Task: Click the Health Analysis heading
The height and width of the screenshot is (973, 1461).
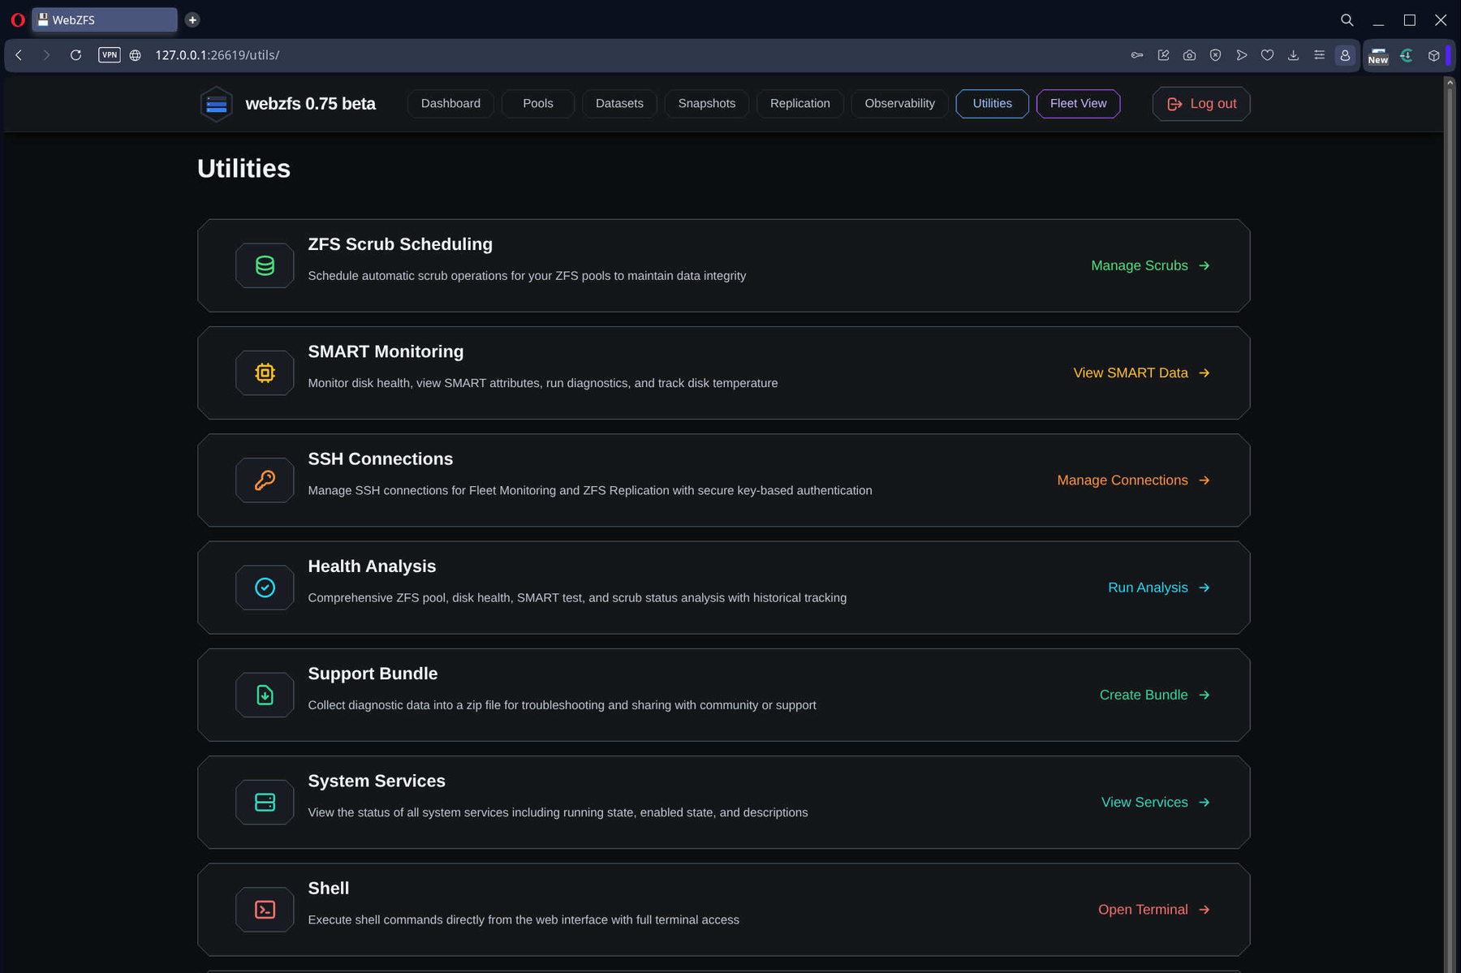Action: click(x=372, y=566)
